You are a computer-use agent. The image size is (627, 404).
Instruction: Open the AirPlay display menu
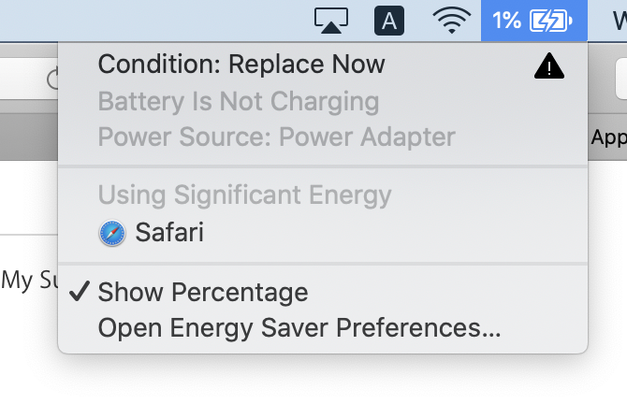tap(331, 21)
